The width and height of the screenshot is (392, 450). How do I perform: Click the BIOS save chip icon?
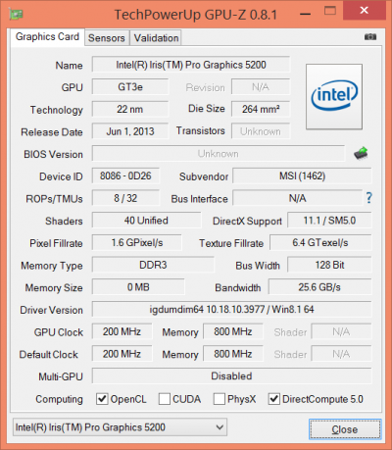coord(361,153)
